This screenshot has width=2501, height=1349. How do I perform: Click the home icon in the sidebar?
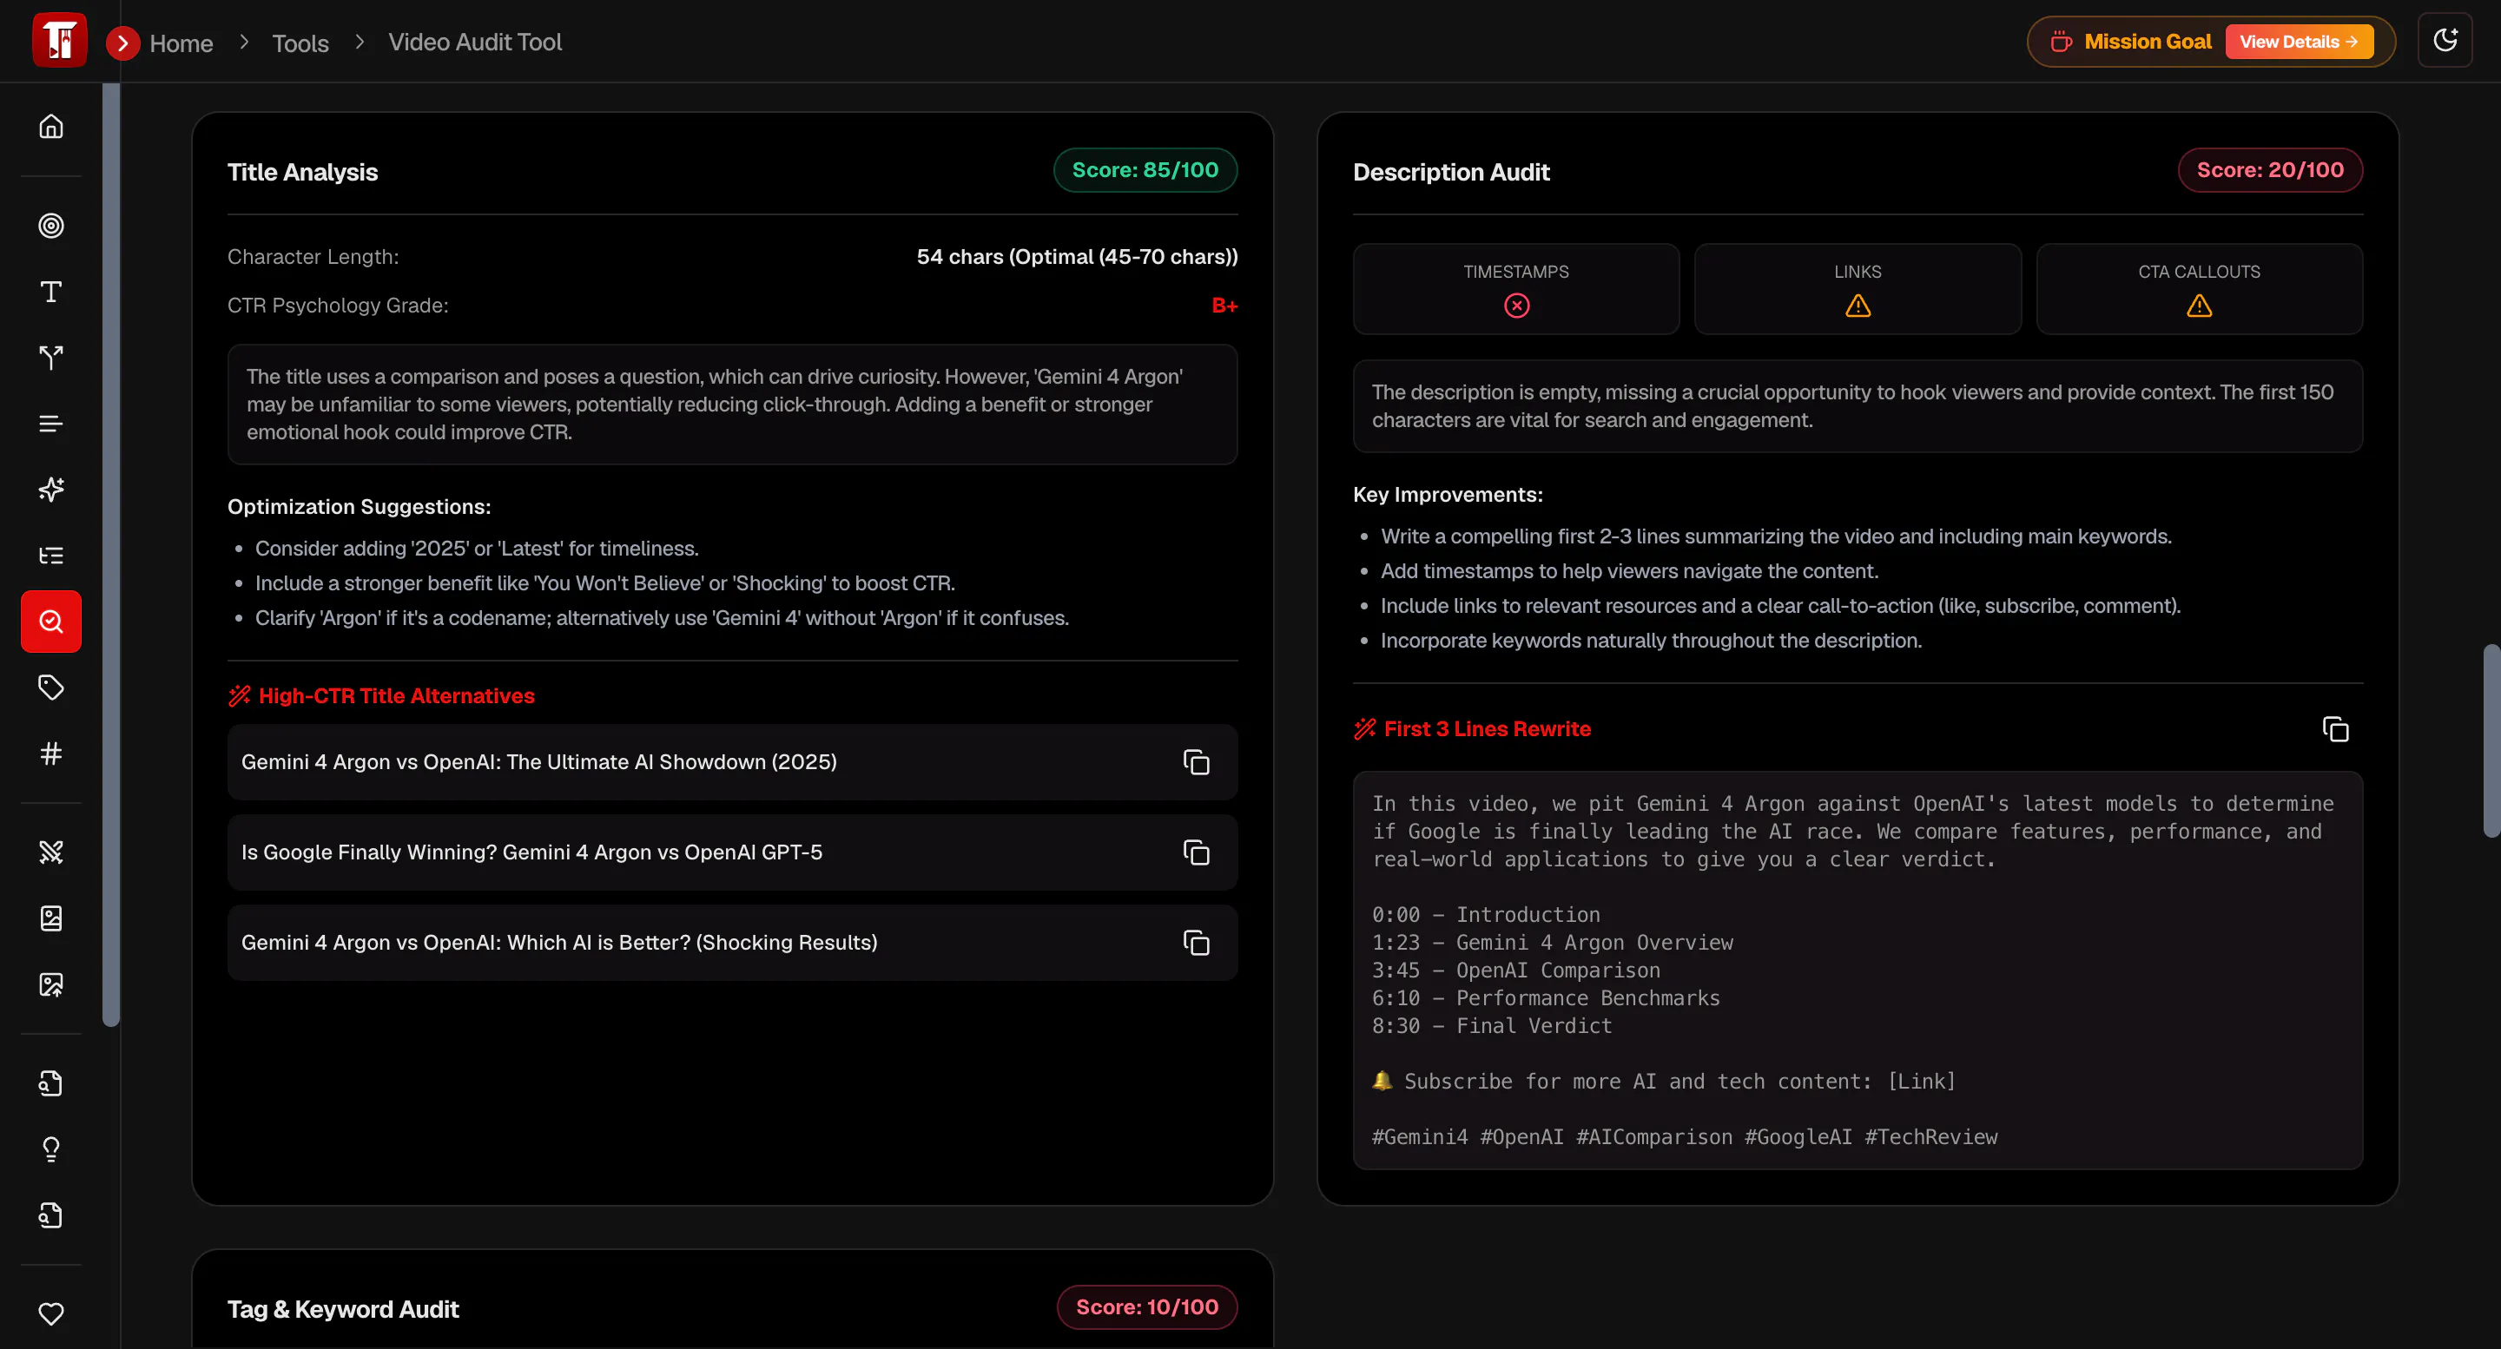click(50, 126)
